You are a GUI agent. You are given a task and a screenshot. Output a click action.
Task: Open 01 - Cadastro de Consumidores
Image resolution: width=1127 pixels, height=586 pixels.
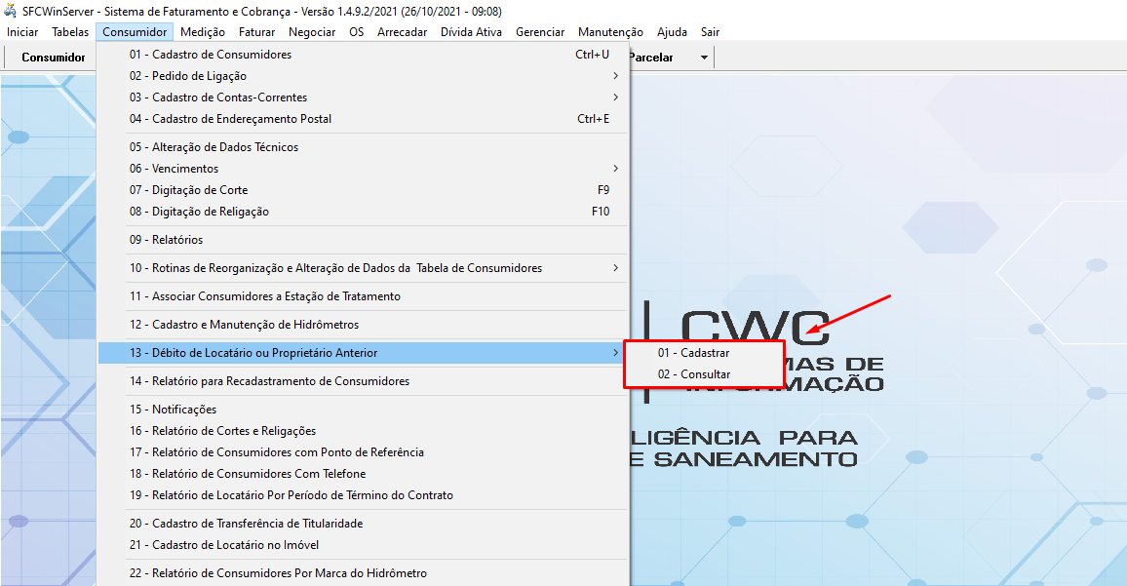(211, 55)
